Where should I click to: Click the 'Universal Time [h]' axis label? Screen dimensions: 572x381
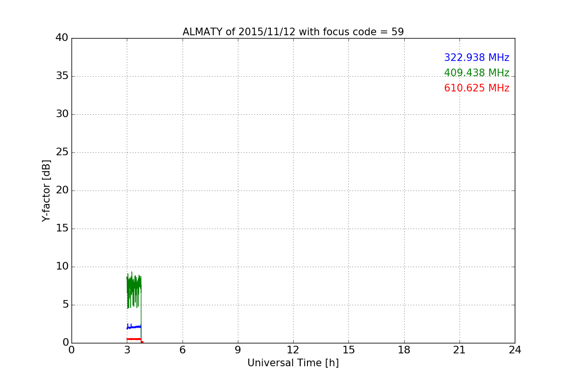tap(293, 363)
